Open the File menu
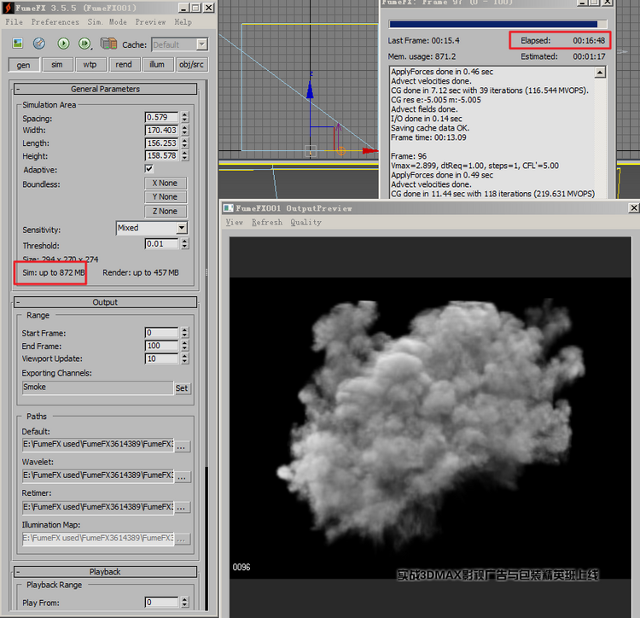The height and width of the screenshot is (618, 640). pyautogui.click(x=15, y=22)
